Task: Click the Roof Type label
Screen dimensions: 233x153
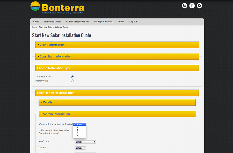Action: (x=44, y=141)
